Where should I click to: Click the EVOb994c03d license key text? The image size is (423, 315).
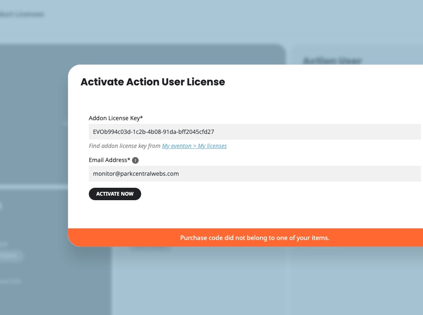click(154, 132)
